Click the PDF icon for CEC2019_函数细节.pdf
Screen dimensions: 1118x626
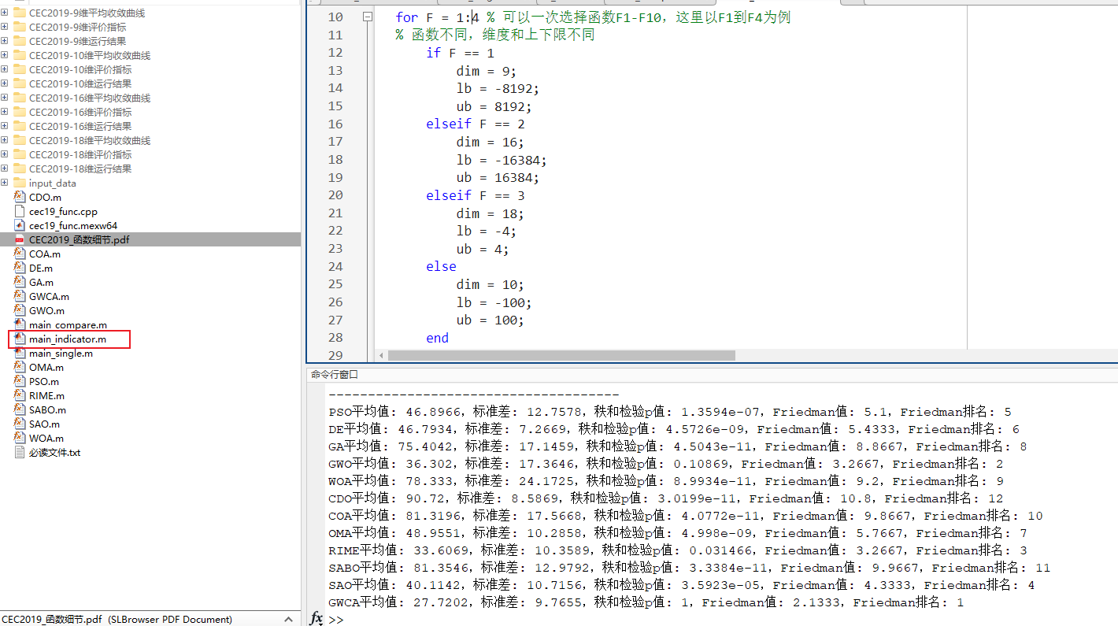[20, 239]
